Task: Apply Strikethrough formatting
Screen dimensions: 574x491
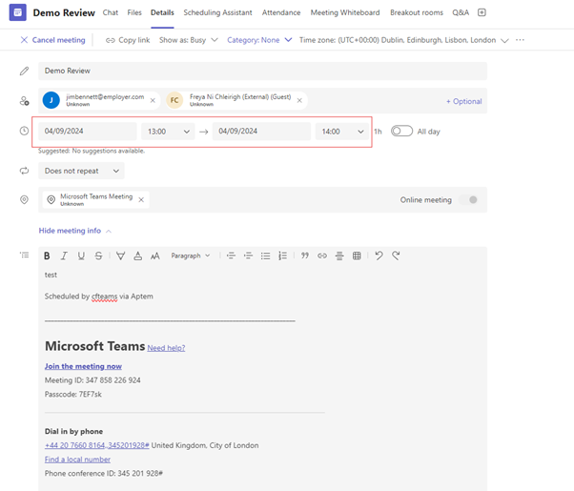Action: (x=98, y=256)
